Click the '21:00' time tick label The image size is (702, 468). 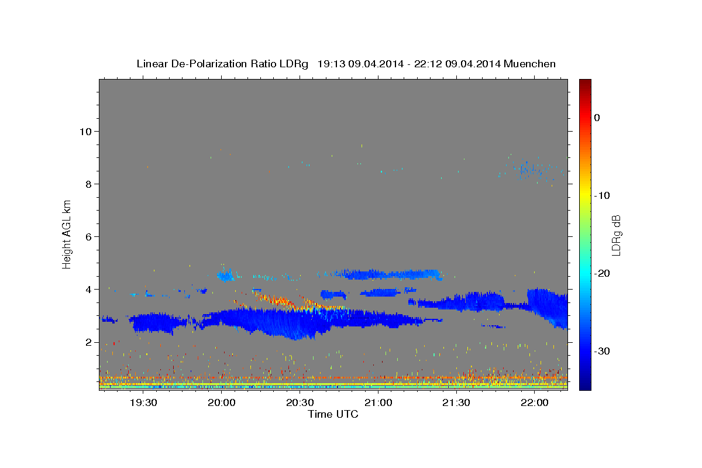[378, 402]
